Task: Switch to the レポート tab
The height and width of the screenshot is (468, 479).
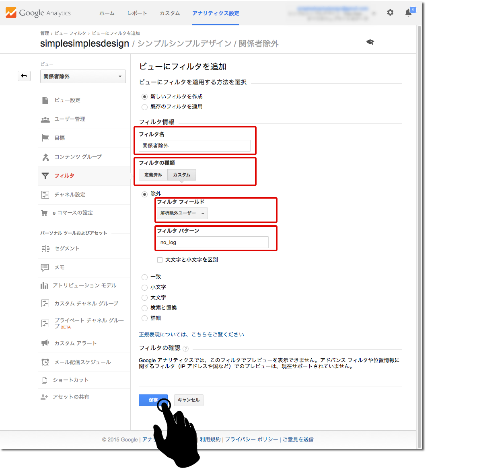Action: click(137, 13)
